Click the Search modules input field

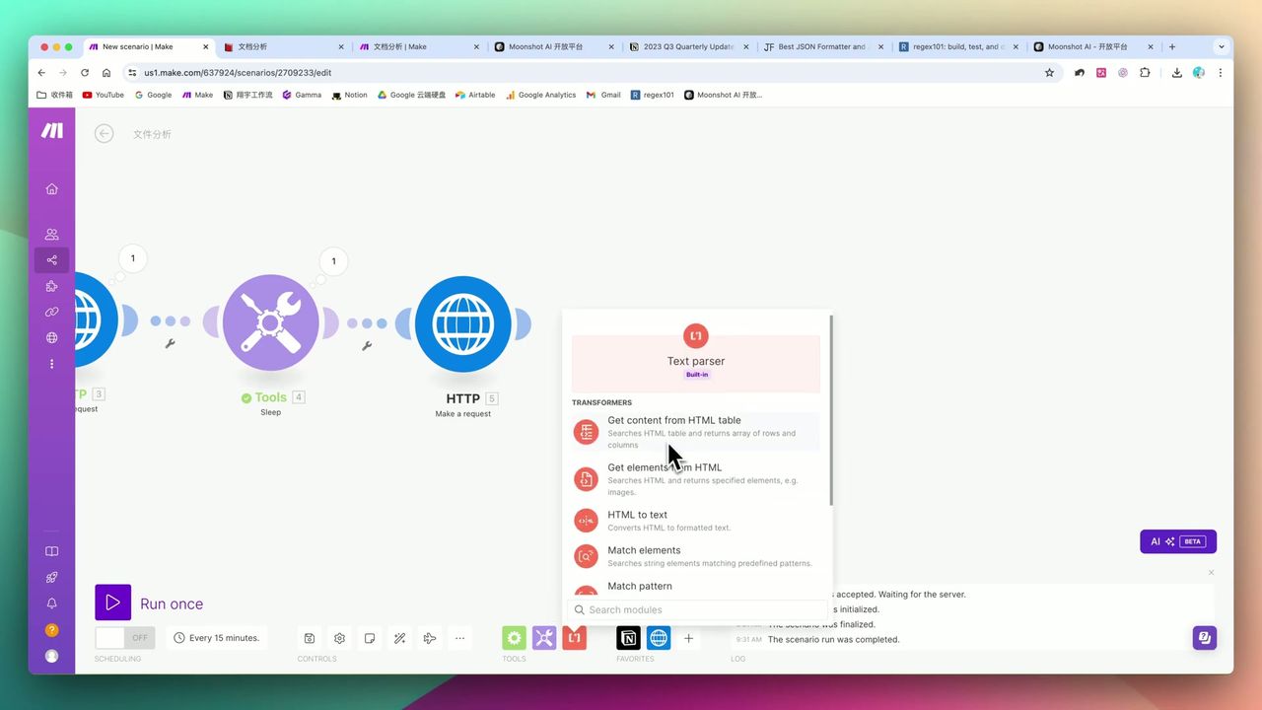coord(700,609)
